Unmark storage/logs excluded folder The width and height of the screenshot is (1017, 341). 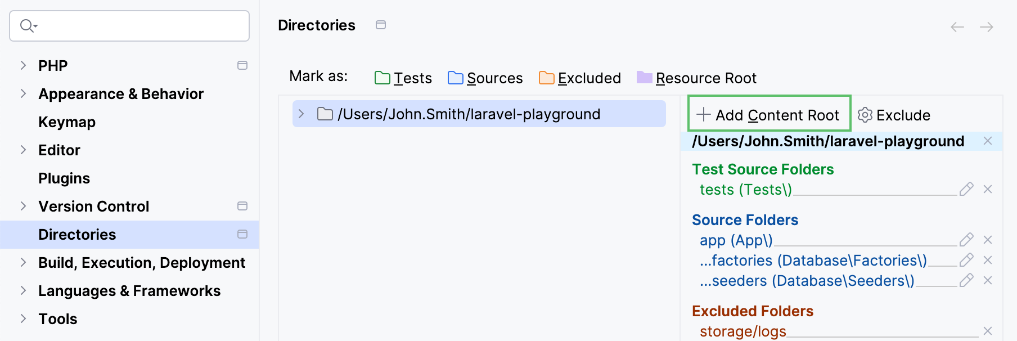987,331
